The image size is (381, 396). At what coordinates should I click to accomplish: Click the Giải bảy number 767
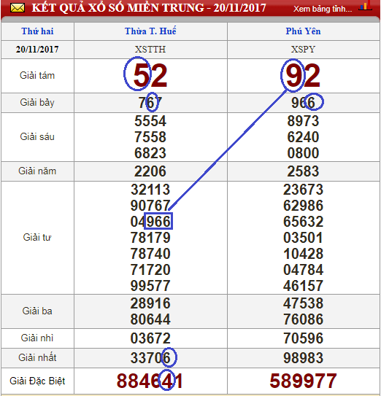tap(150, 103)
